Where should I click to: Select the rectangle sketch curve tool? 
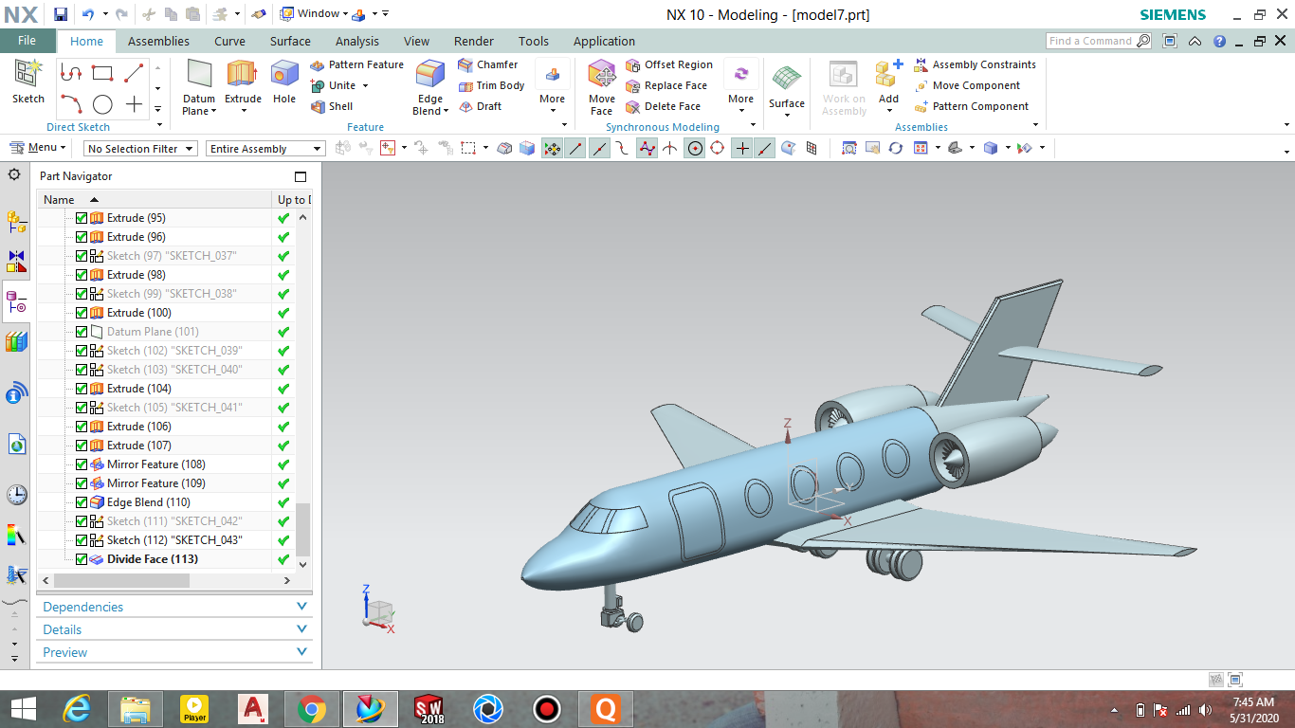(x=102, y=73)
